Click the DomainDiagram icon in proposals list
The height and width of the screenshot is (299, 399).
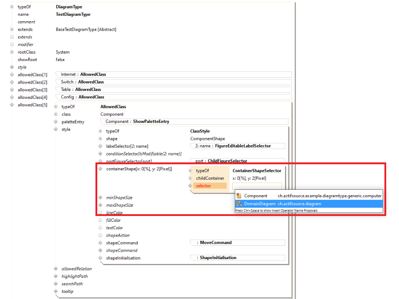point(239,203)
